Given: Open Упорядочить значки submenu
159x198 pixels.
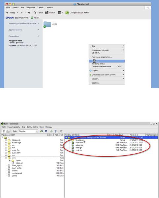Looking at the screenshot, I should (107, 50).
